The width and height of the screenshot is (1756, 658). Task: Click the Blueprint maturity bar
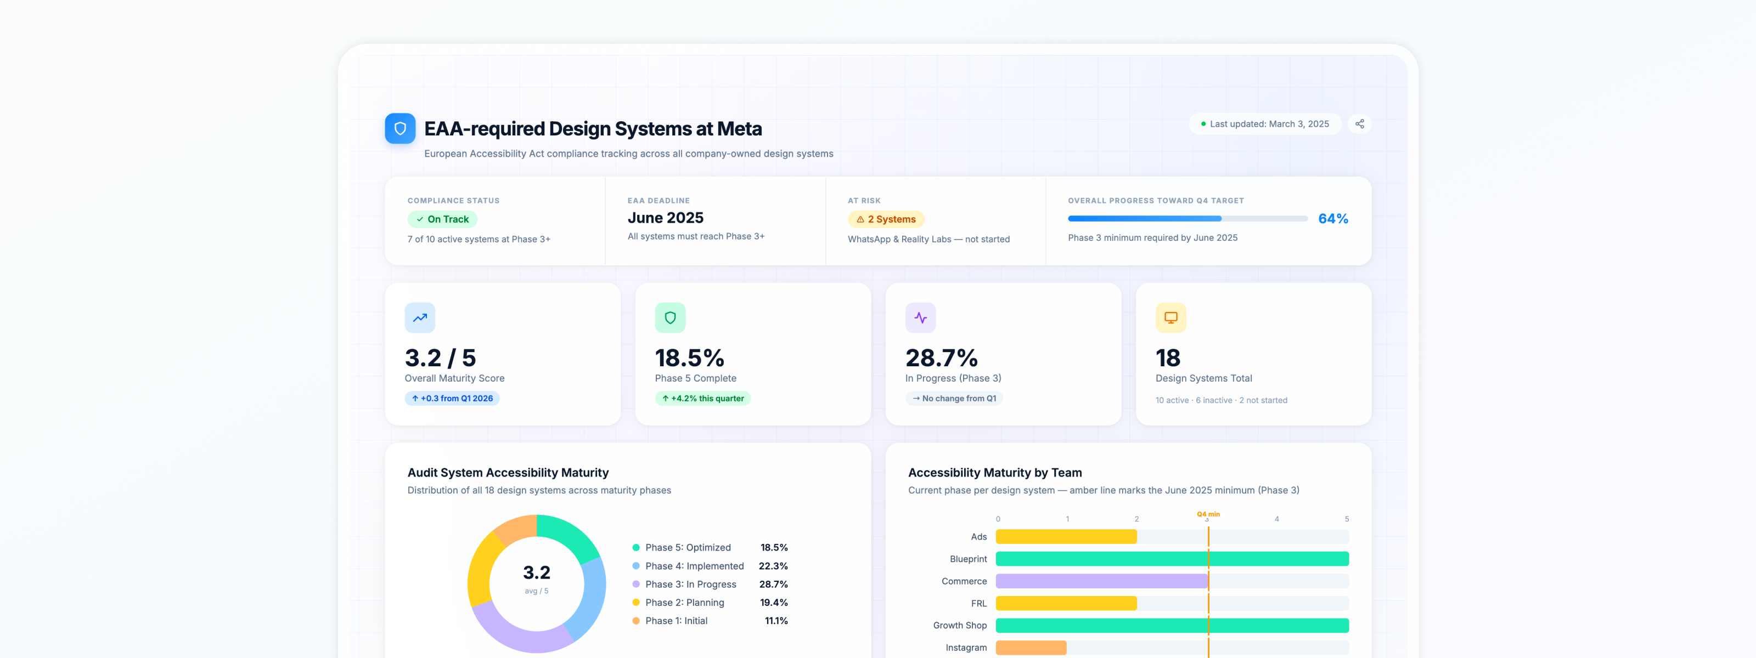pyautogui.click(x=1172, y=559)
